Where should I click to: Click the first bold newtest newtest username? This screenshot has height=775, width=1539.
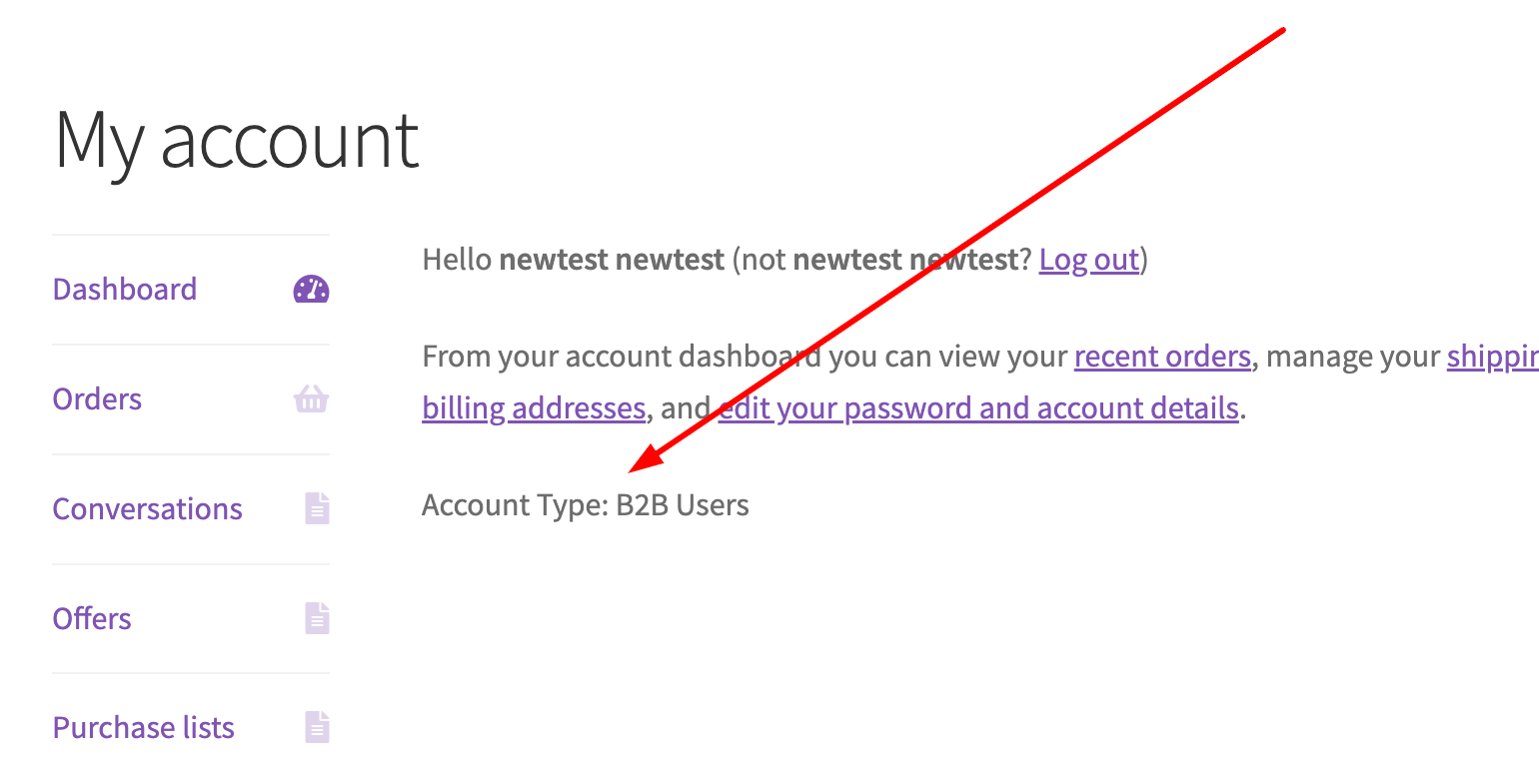point(612,260)
